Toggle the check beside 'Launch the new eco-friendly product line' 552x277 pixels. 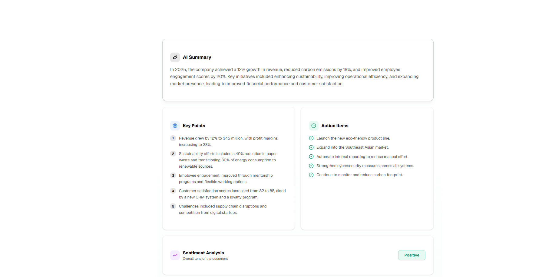[311, 138]
